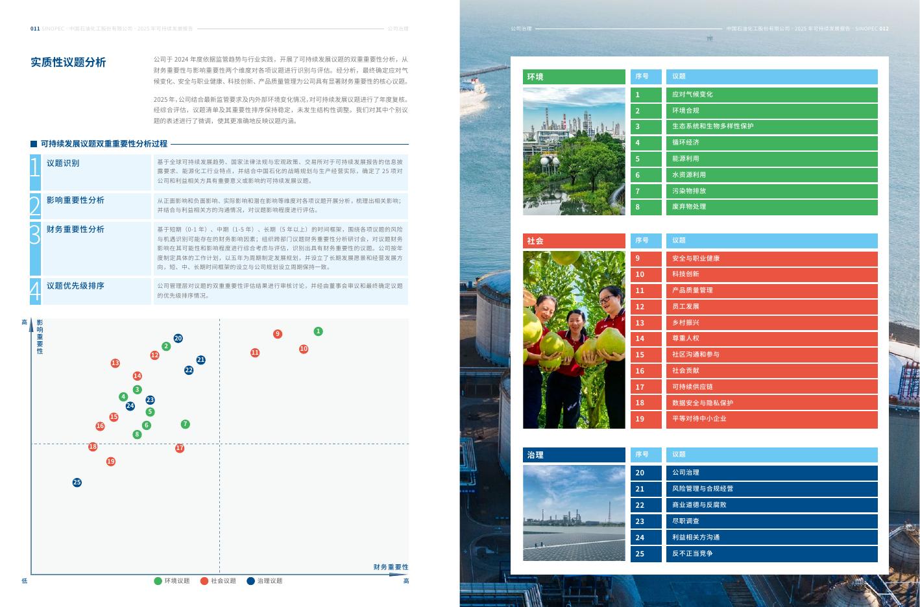The height and width of the screenshot is (607, 920).
Task: Click red marker 11 in the scatter plot
Action: [255, 353]
